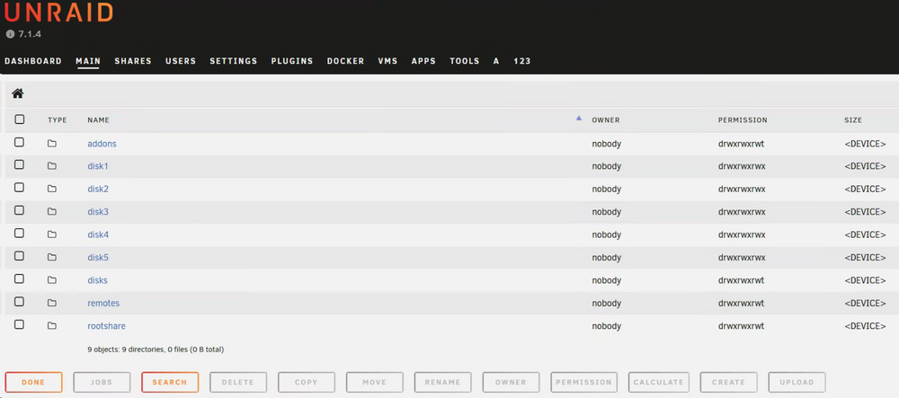Screen dimensions: 899x398
Task: Check the box for rootshare
Action: pos(20,324)
